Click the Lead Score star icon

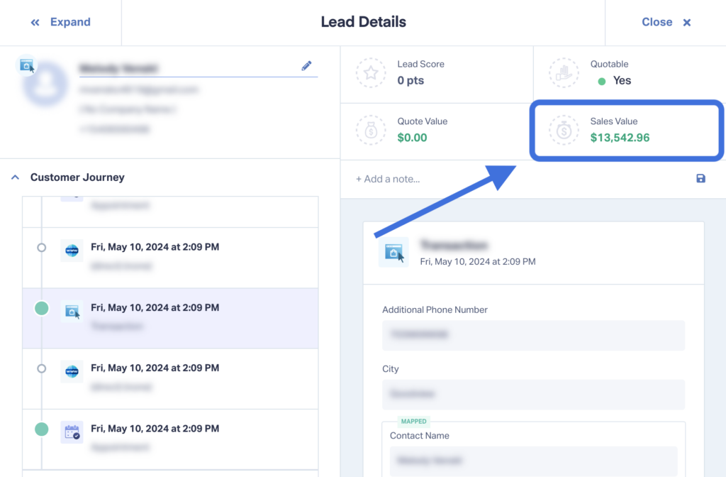tap(371, 73)
